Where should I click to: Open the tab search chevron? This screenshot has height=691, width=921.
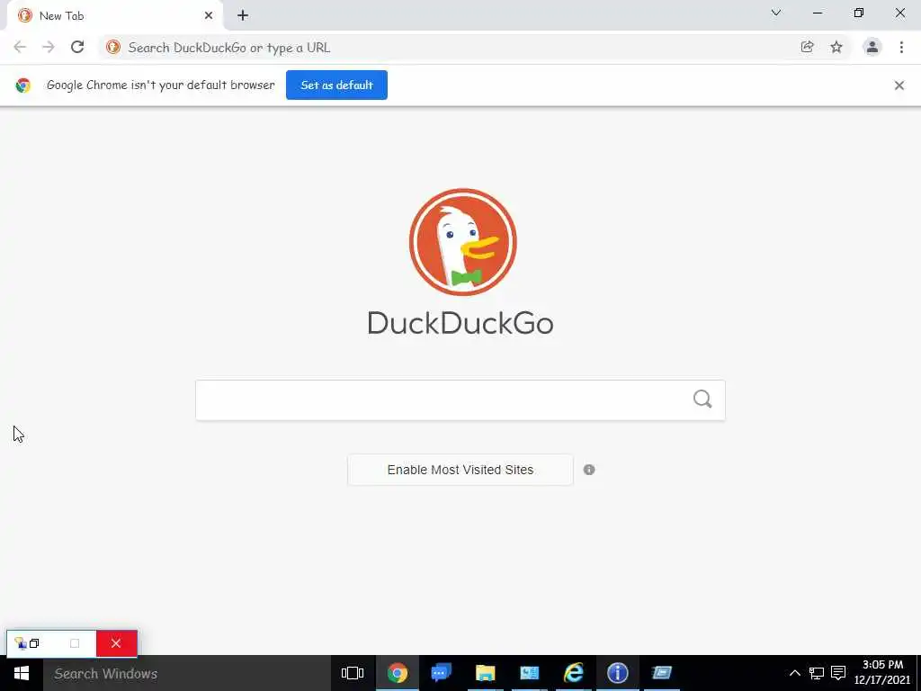776,13
